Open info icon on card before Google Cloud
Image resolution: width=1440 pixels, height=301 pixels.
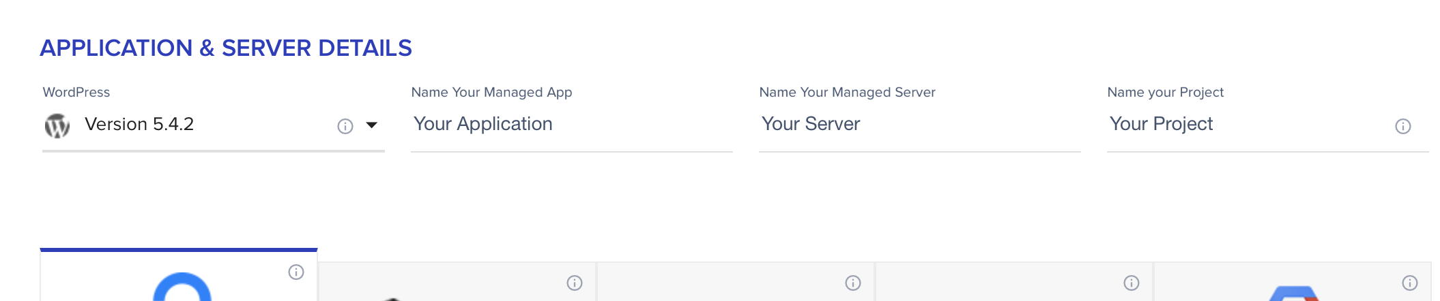click(x=1132, y=283)
